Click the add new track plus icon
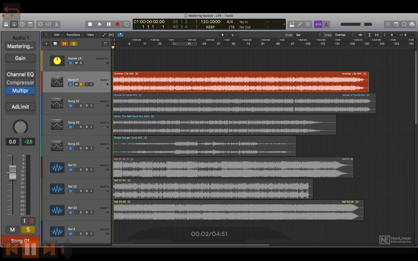The image size is (418, 261). point(46,44)
